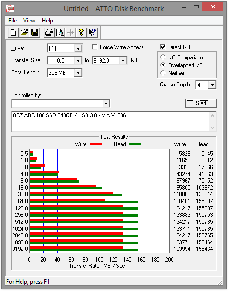Select the I/O Comparison radio option

coord(163,57)
